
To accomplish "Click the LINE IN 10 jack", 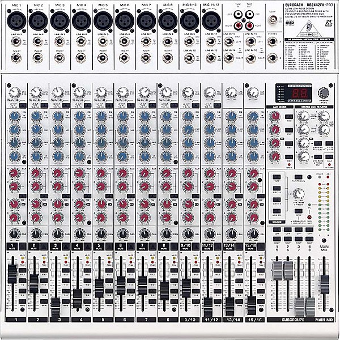I will click(189, 58).
